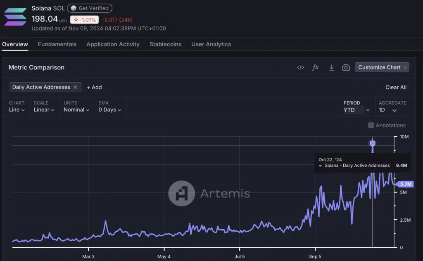Switch to the Fundamentals tab

pyautogui.click(x=57, y=44)
